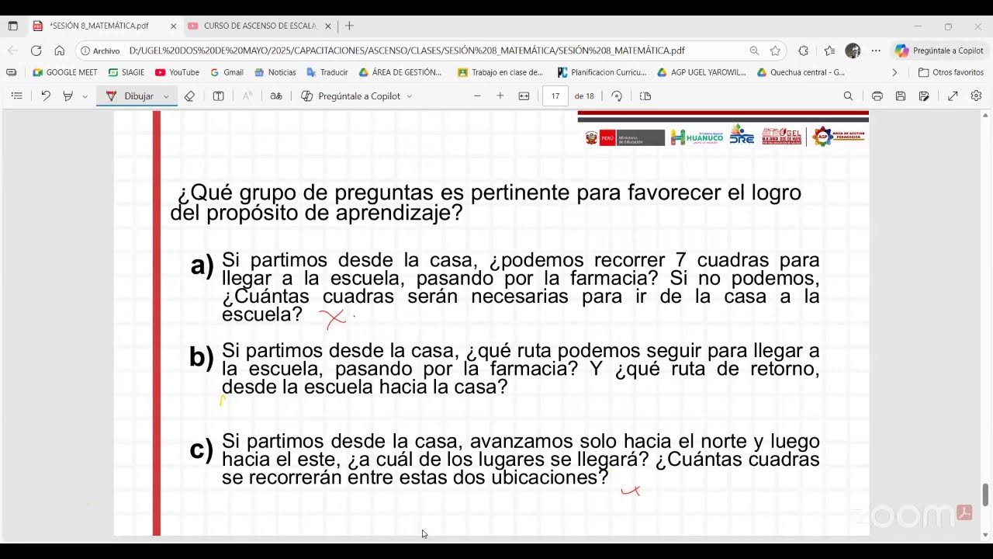Click the translate icon in PDF toolbar
993x559 pixels.
pos(275,96)
